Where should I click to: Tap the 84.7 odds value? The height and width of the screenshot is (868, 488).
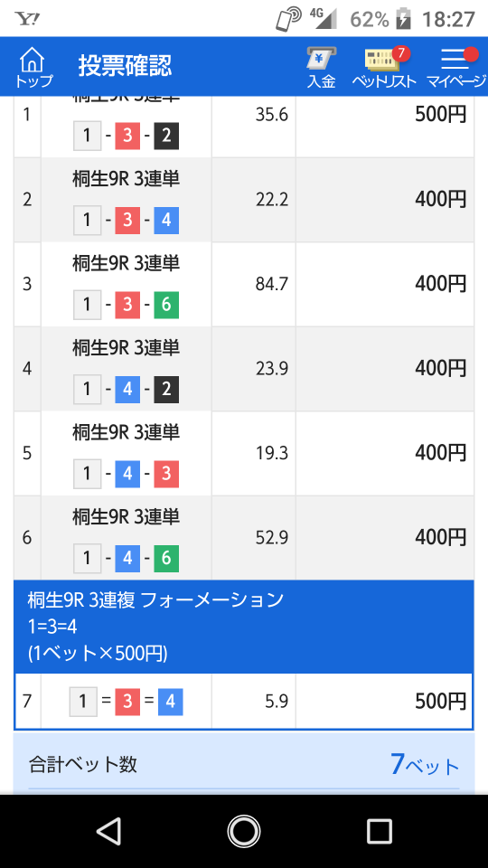(x=272, y=284)
